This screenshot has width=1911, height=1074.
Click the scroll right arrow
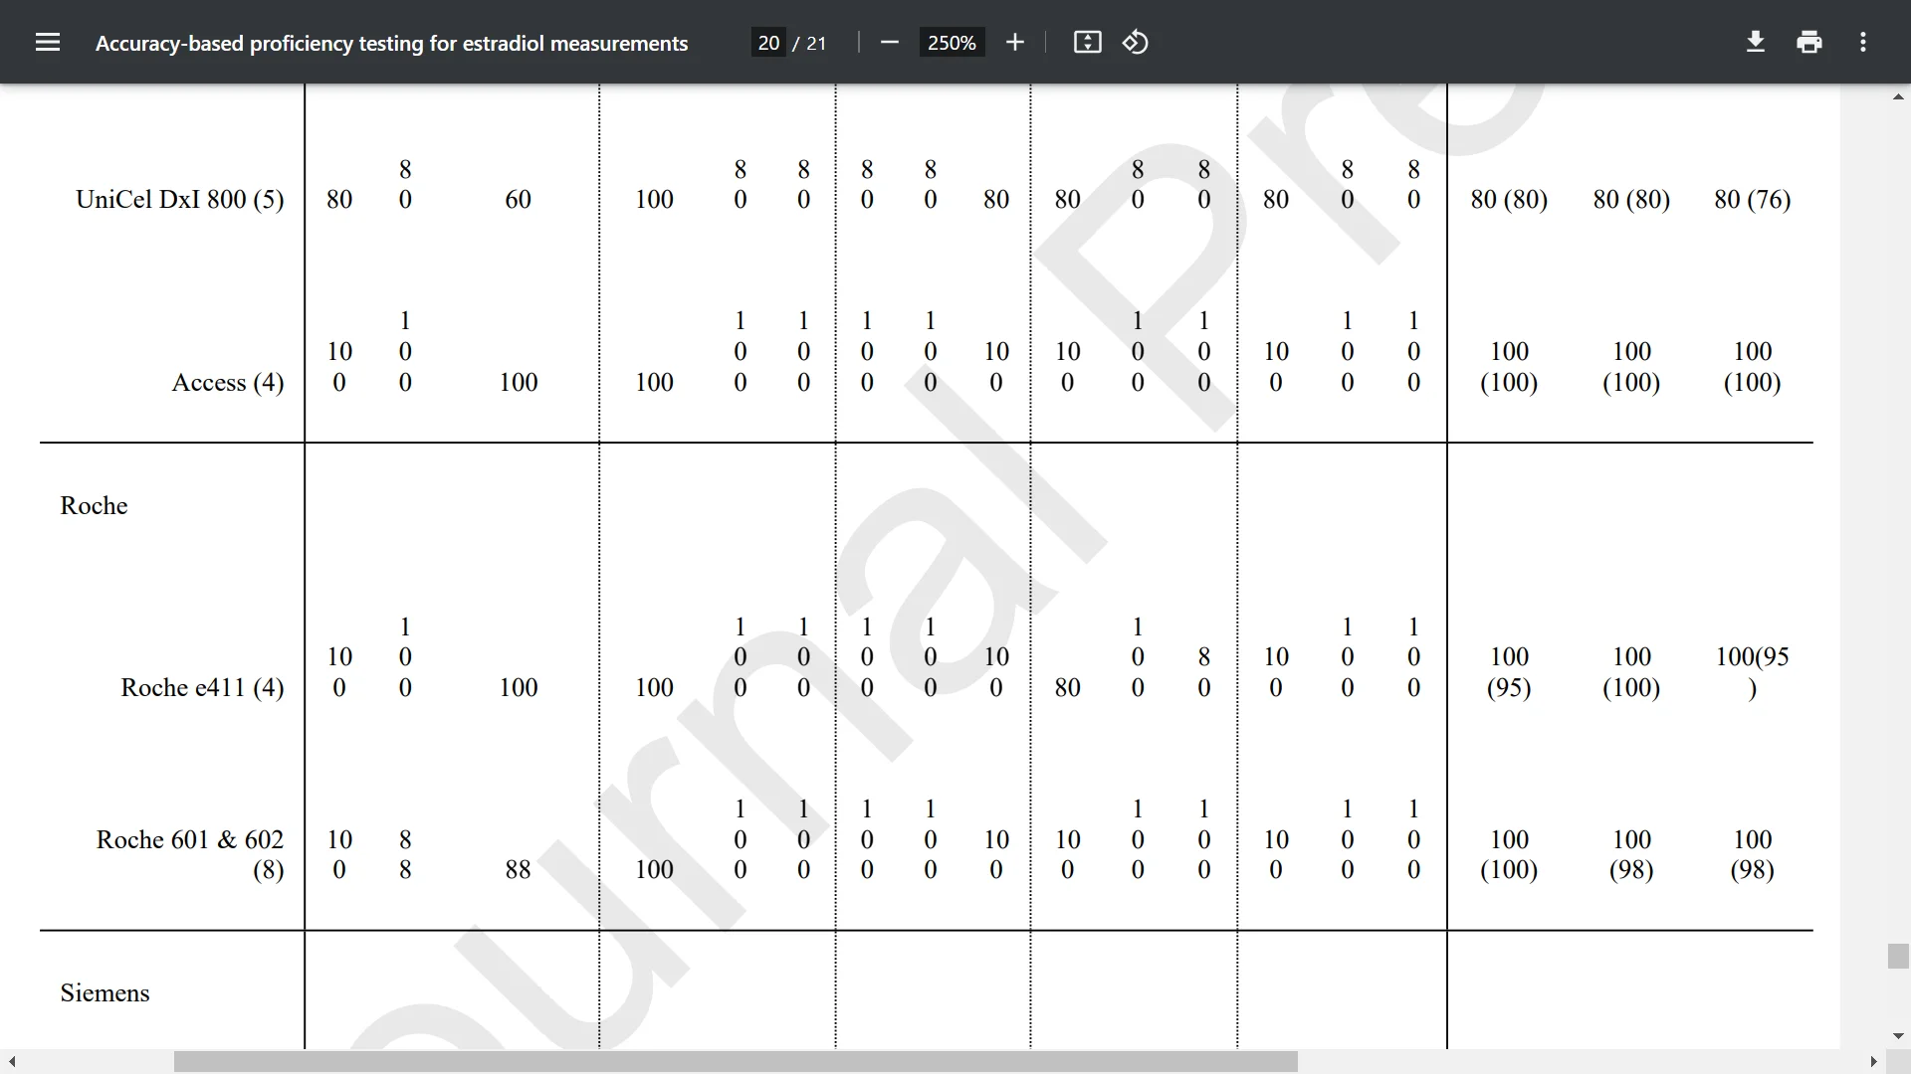[x=1874, y=1061]
